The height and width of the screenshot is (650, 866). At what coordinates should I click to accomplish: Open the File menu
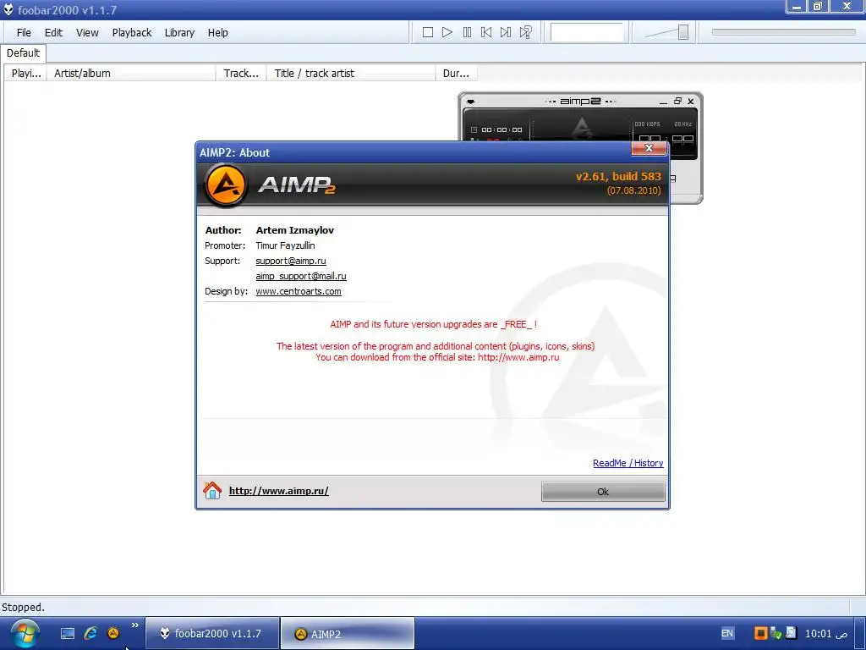pyautogui.click(x=24, y=33)
